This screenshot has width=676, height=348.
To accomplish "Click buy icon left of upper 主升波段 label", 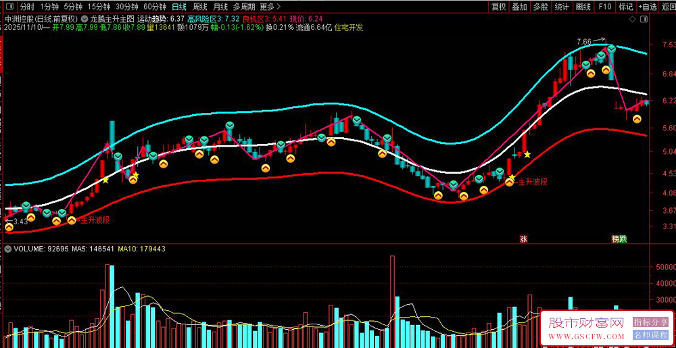I will pyautogui.click(x=509, y=182).
